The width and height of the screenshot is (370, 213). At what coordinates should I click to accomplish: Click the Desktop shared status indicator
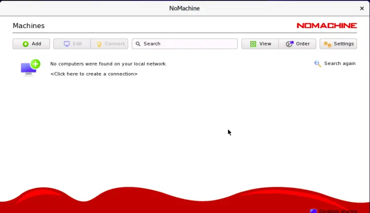(x=333, y=211)
